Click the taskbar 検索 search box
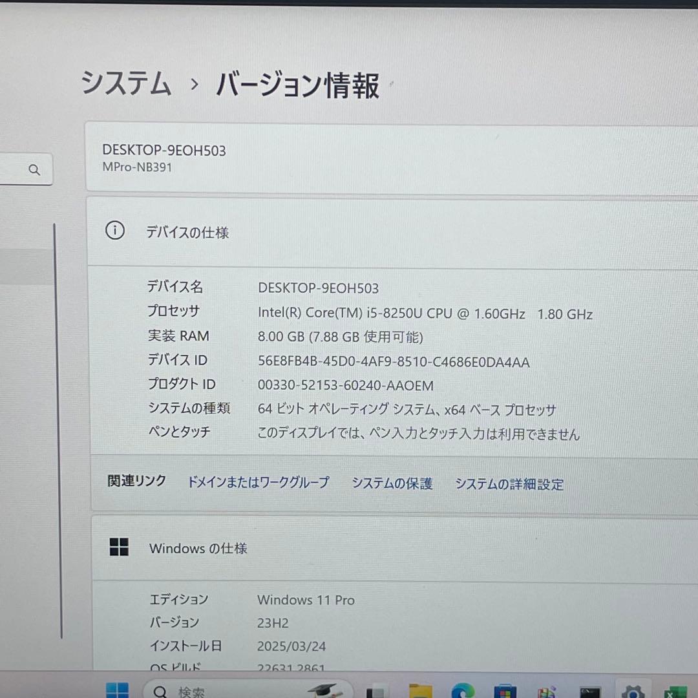The image size is (698, 698). point(248,690)
